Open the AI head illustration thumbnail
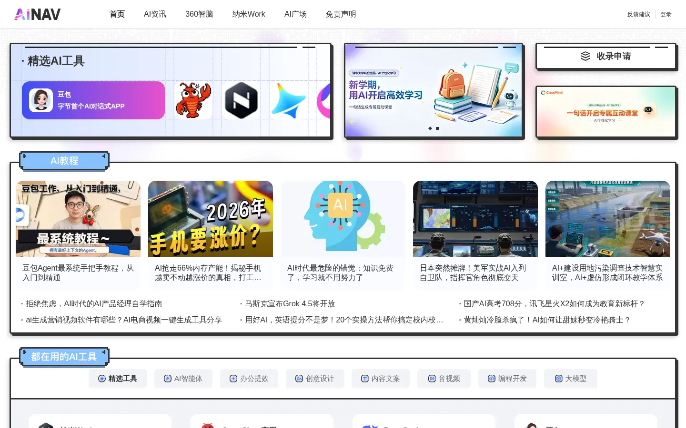The height and width of the screenshot is (428, 686). coord(343,219)
